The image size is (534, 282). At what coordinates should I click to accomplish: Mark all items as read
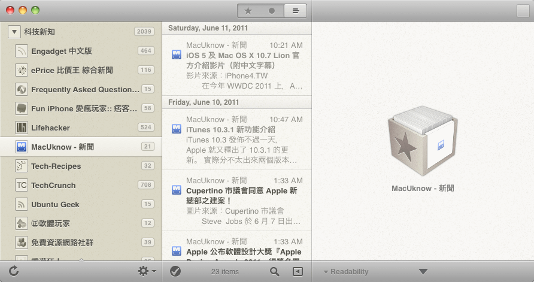click(x=175, y=271)
